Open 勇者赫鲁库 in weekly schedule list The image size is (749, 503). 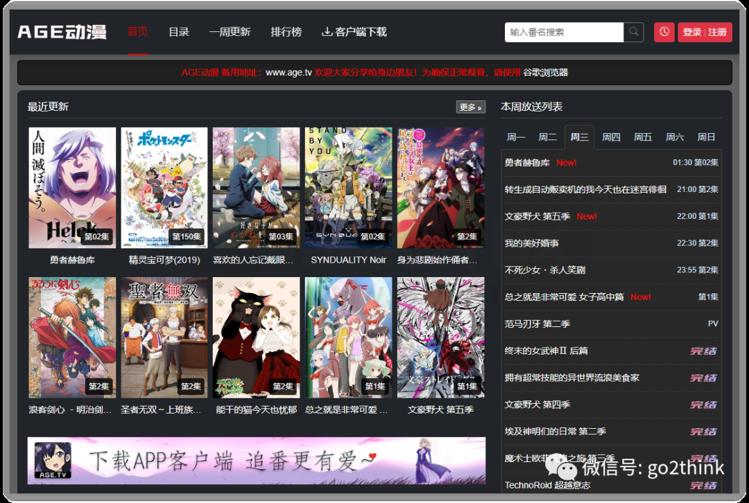[x=527, y=163]
